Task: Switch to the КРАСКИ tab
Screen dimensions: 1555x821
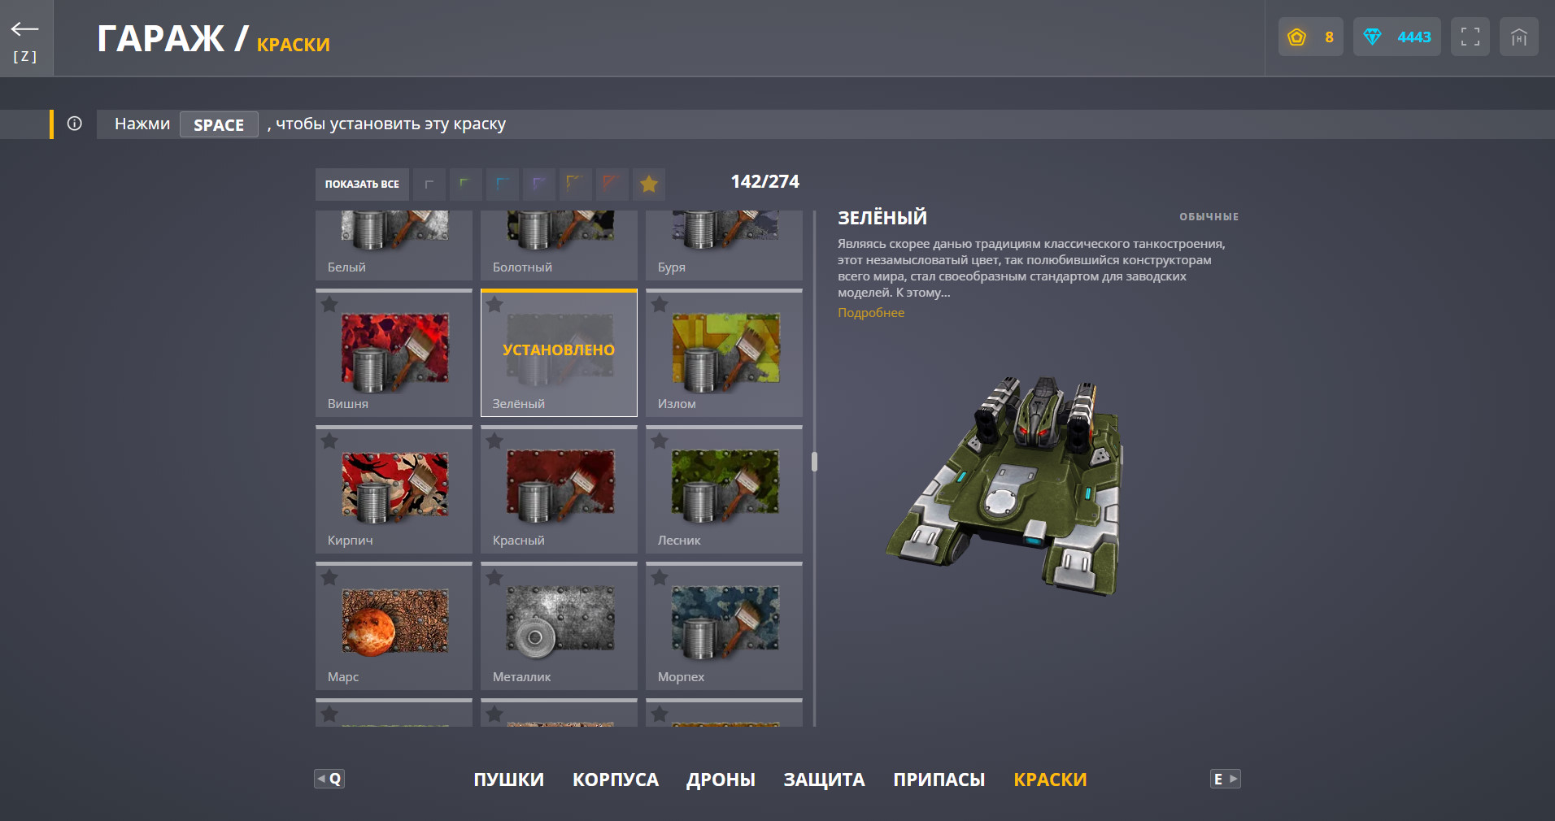Action: pyautogui.click(x=1050, y=780)
